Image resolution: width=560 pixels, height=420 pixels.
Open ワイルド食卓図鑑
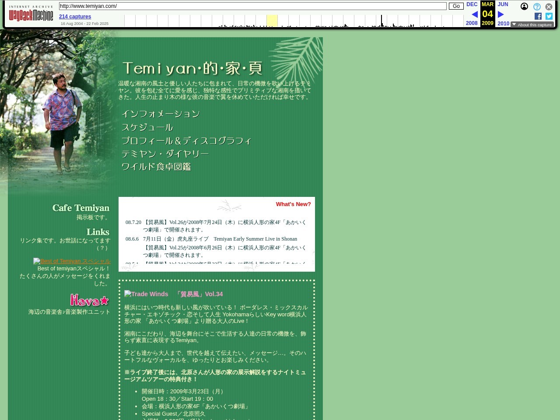click(x=156, y=167)
